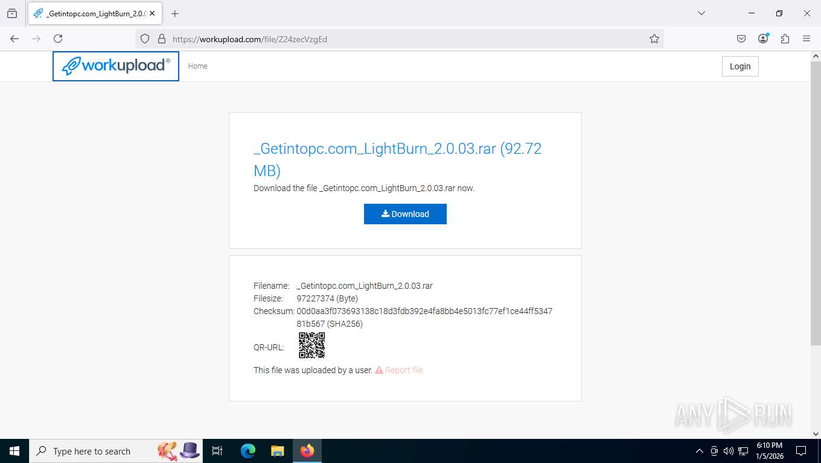Screen dimensions: 821x463
Task: Go forward to next page
Action: (36, 39)
